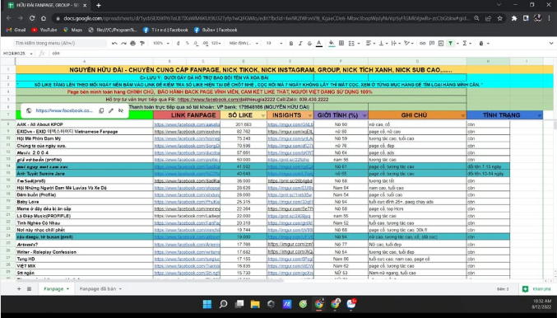Insert a chart using toolbar icon

(441, 43)
